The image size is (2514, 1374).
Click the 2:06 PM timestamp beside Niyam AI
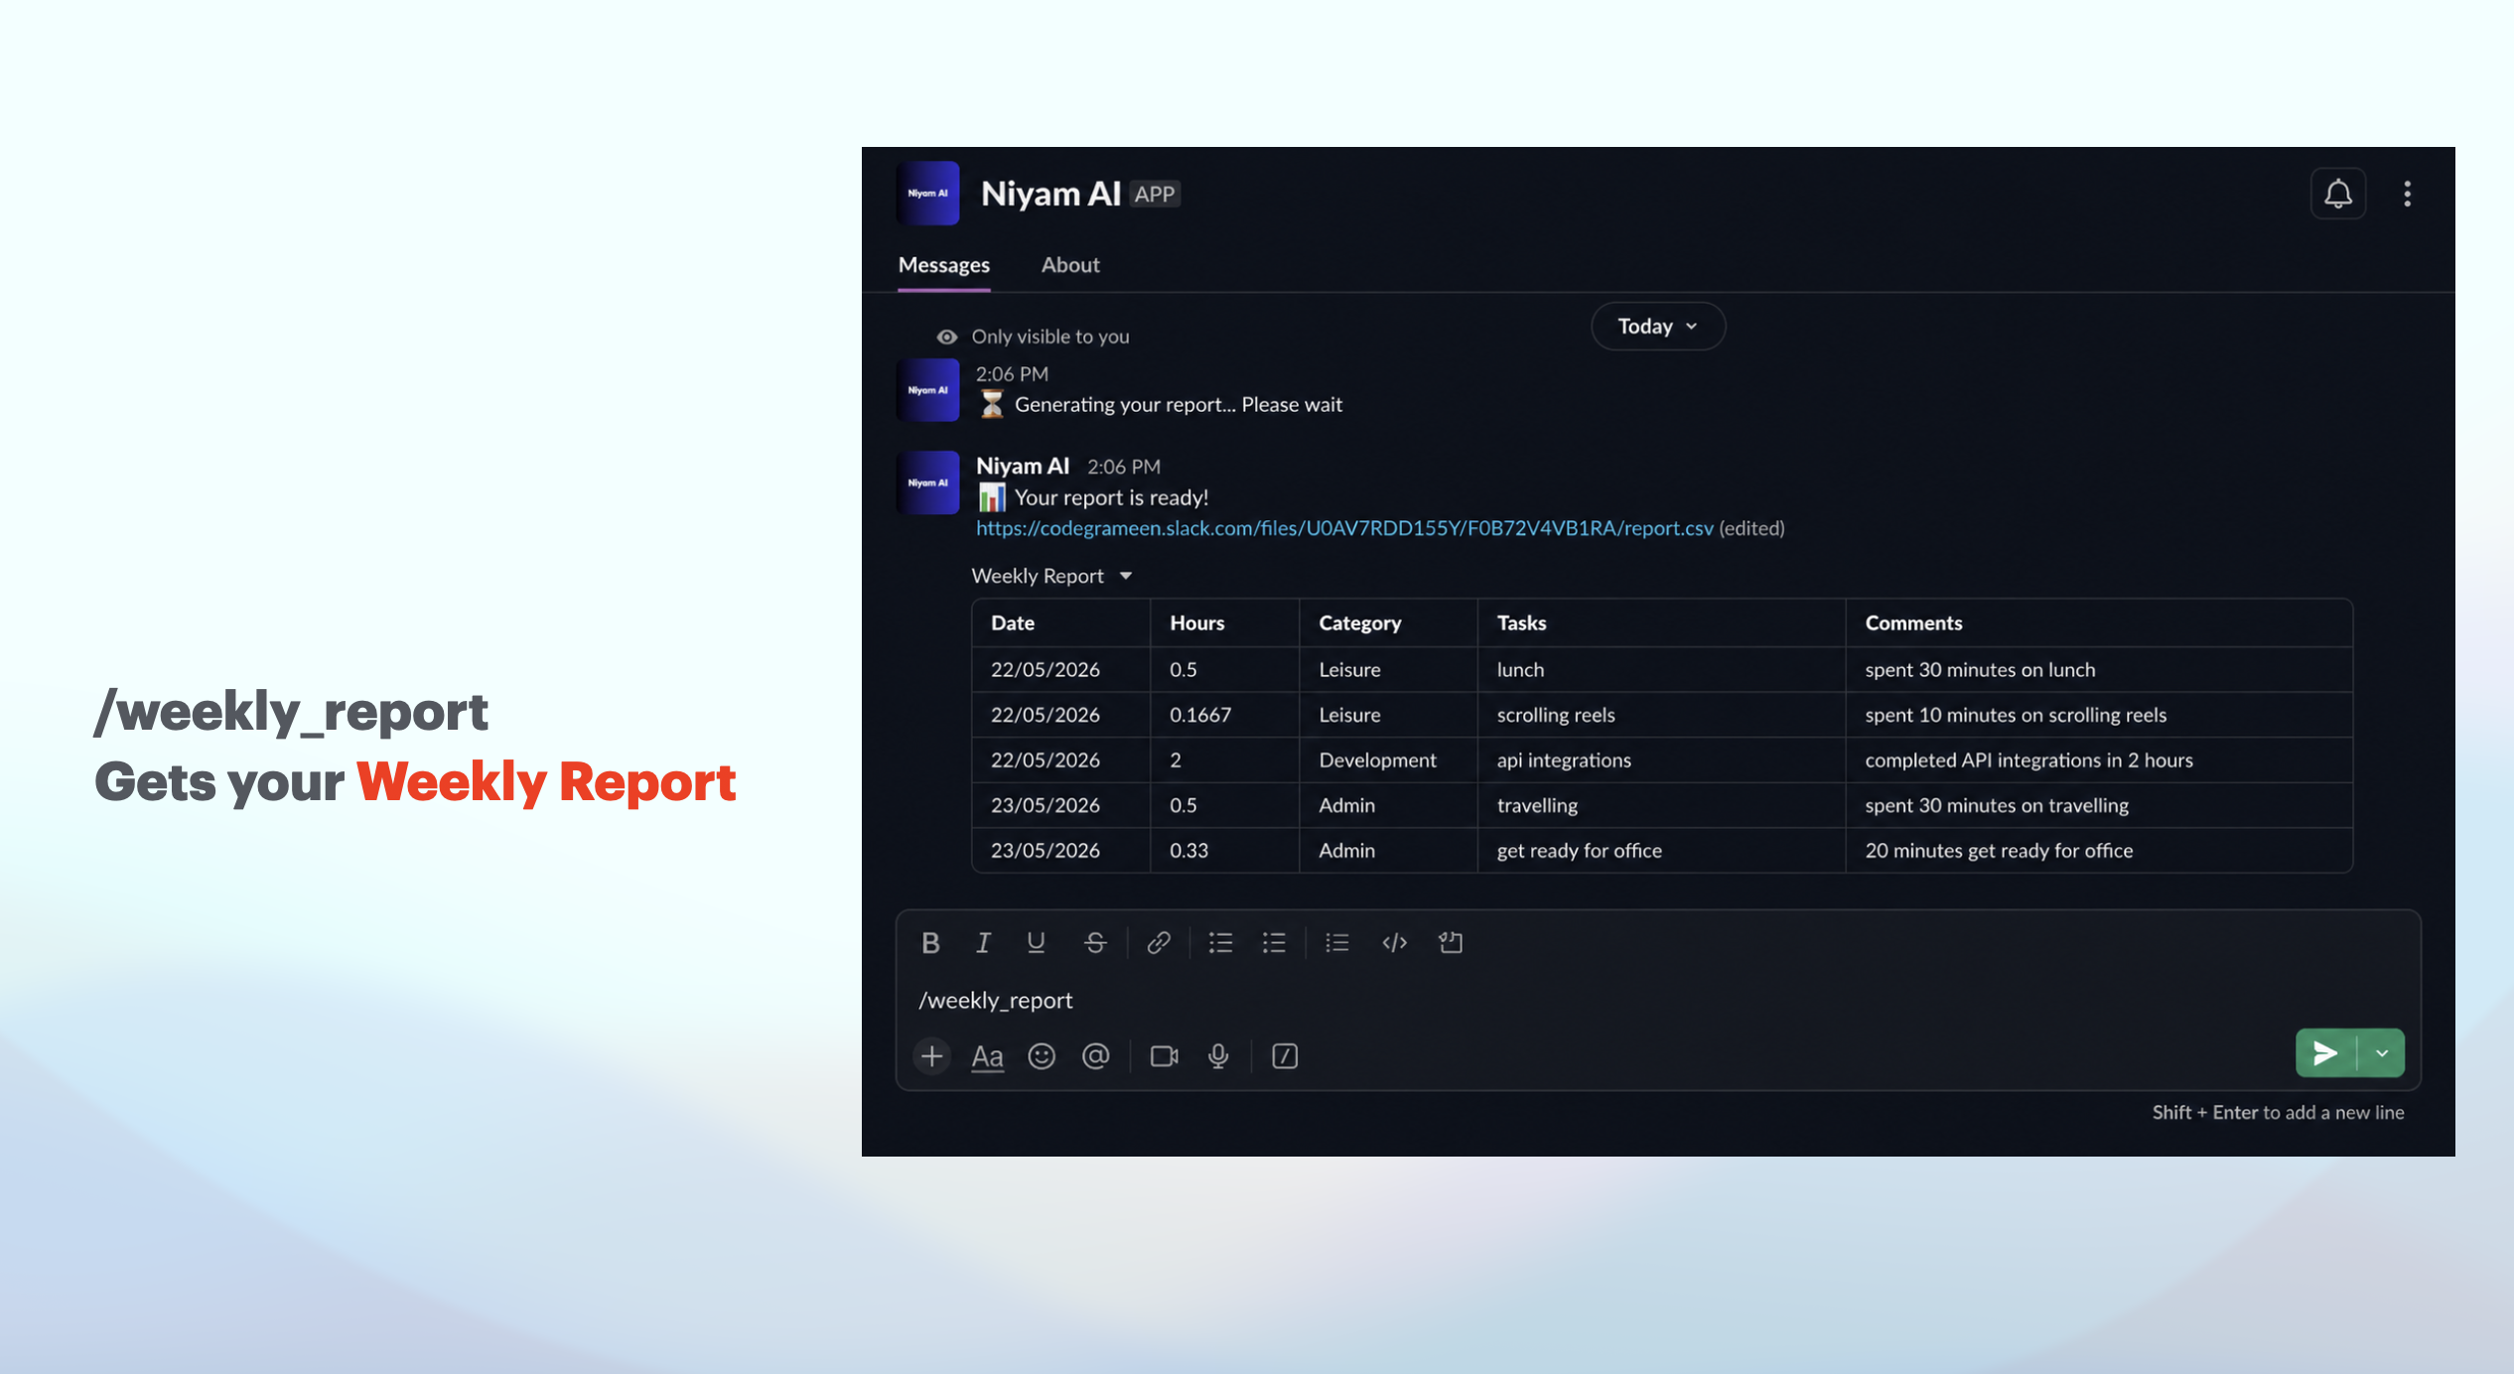tap(1124, 467)
